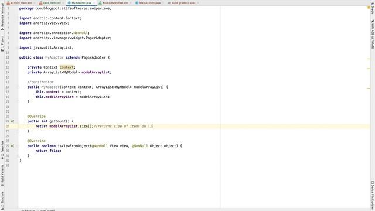Open the Project tool window

[x=2, y=43]
